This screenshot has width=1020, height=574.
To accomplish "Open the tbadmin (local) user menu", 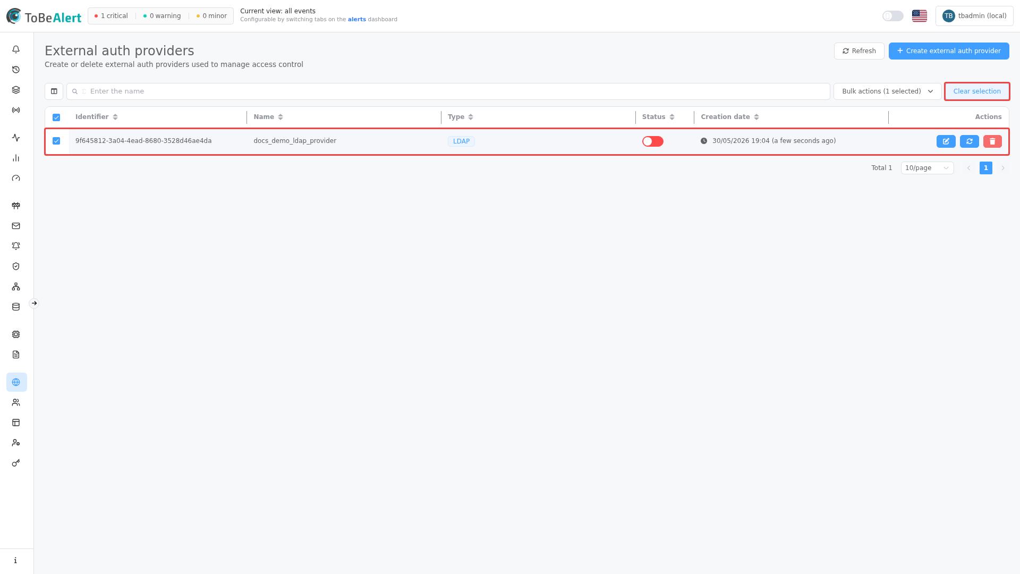I will pyautogui.click(x=974, y=16).
